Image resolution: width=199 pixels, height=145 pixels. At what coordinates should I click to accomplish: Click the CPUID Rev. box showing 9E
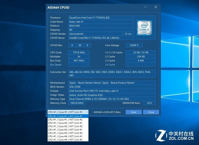pyautogui.click(x=80, y=45)
